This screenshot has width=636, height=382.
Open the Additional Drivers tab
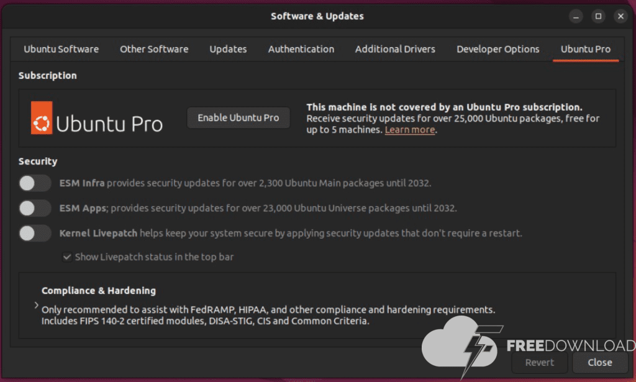click(395, 49)
